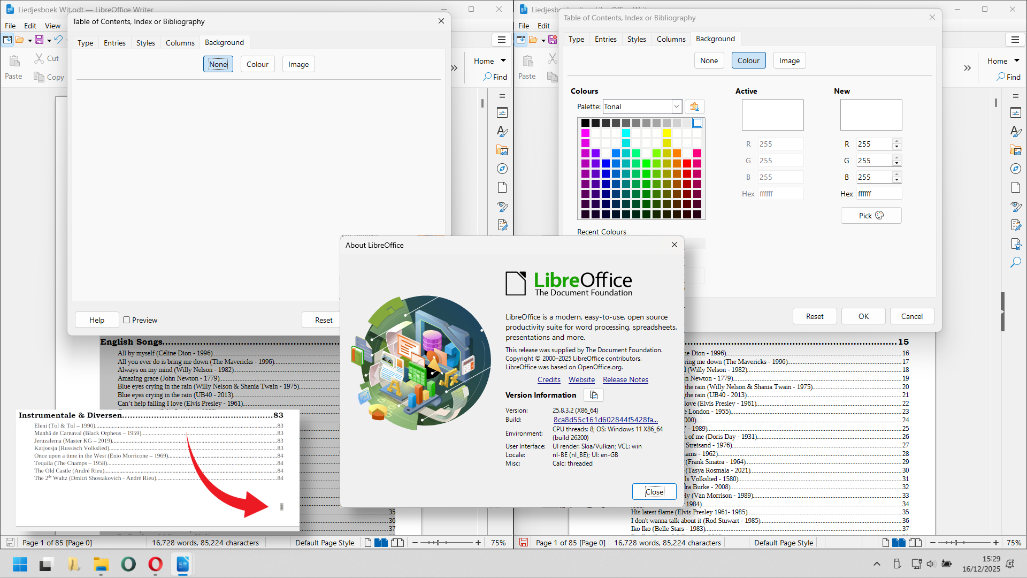The image size is (1027, 578).
Task: Open the Gallery sidebar icon in left window
Action: coord(502,150)
